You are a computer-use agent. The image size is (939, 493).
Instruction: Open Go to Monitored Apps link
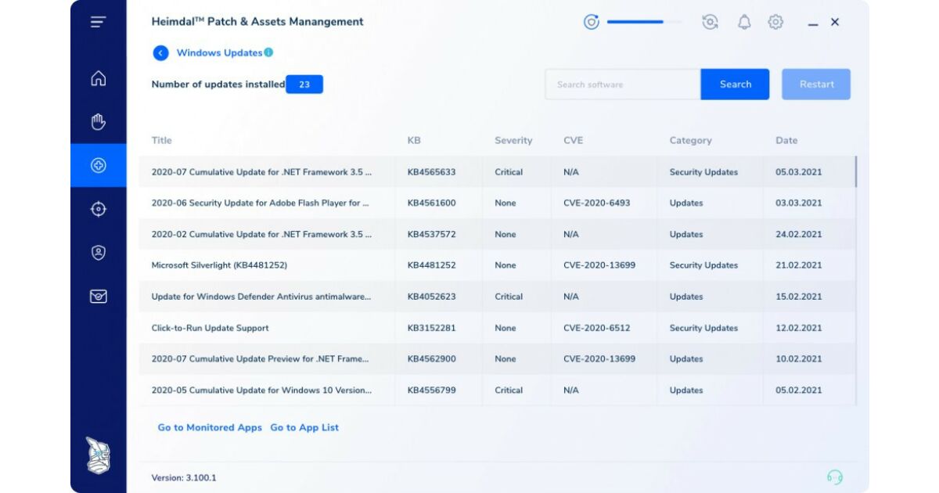pos(210,427)
